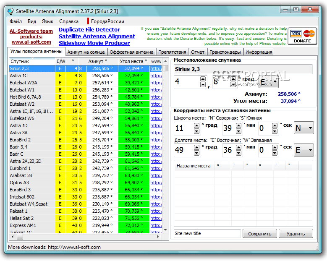Click the Site new title input field
327x261 pixels.
click(x=207, y=234)
